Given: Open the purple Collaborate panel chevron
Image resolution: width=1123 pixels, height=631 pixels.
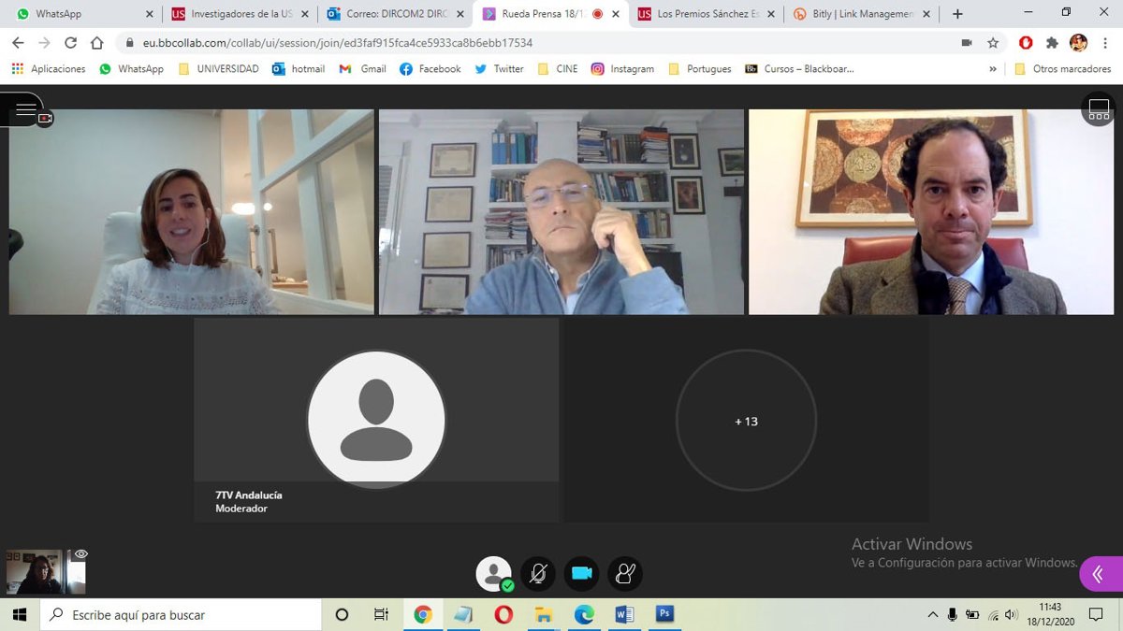Looking at the screenshot, I should (1099, 574).
